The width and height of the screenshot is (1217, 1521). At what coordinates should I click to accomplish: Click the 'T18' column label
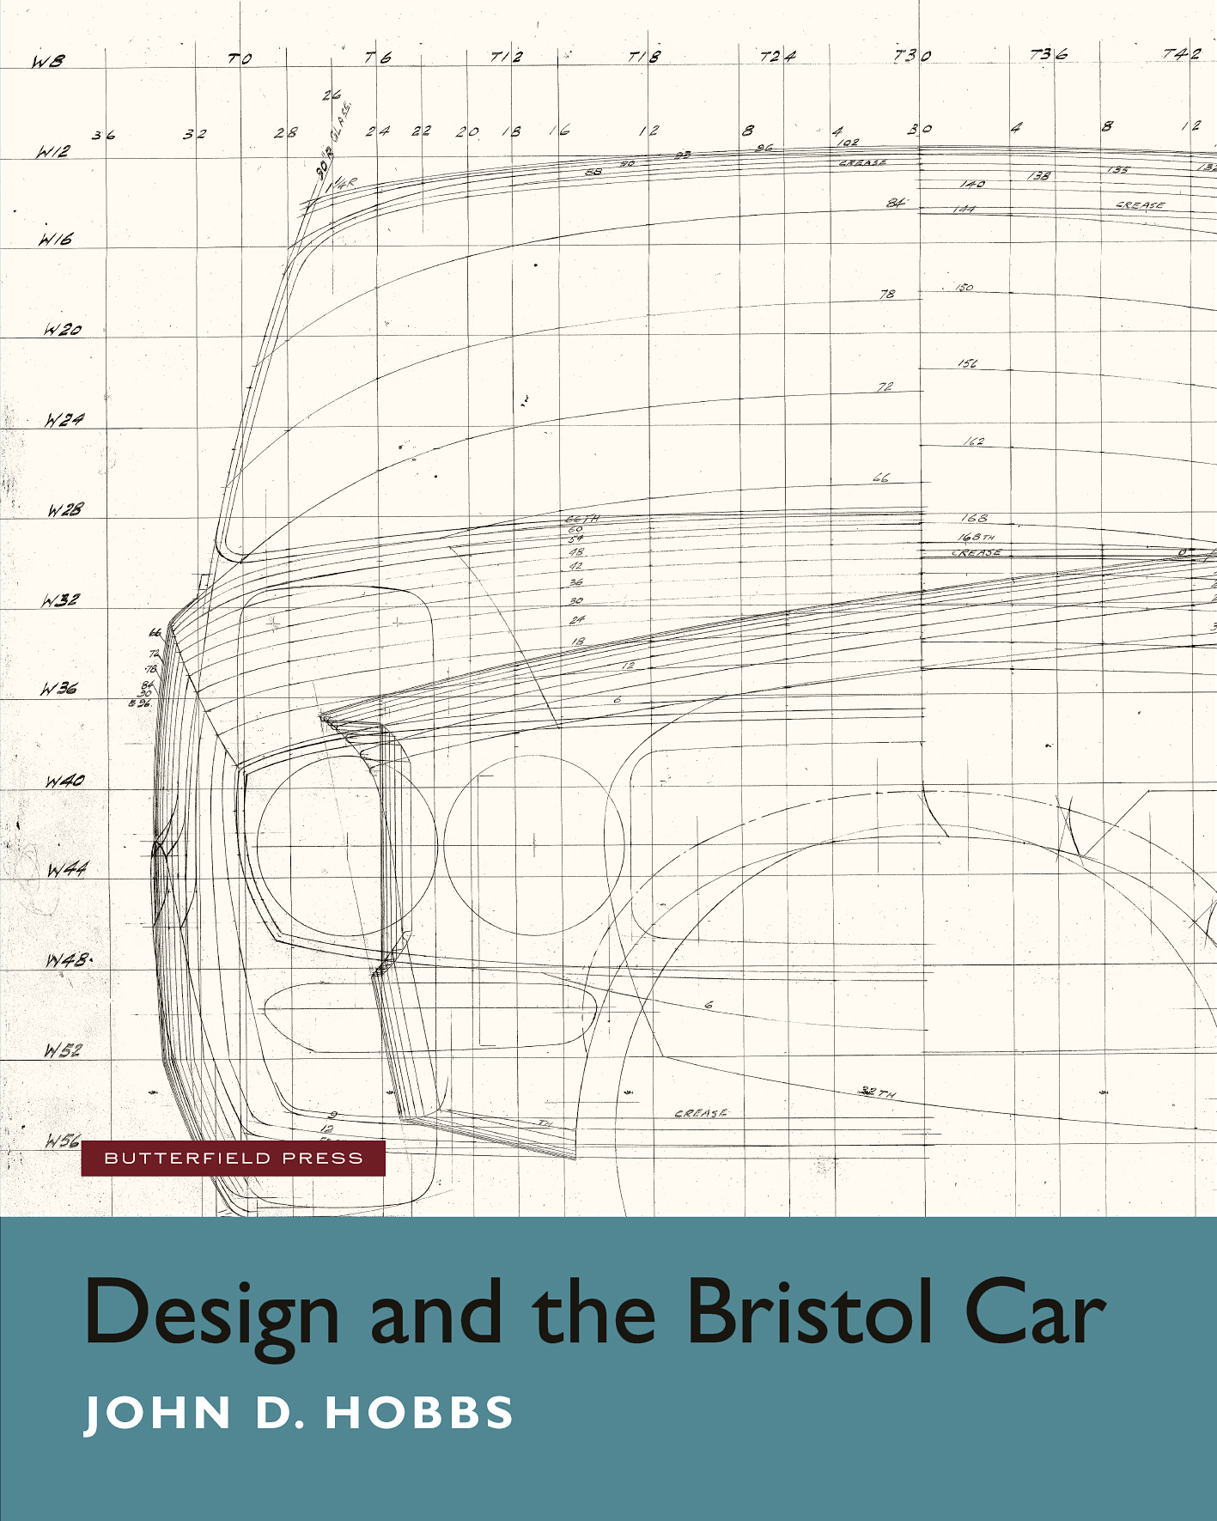645,57
